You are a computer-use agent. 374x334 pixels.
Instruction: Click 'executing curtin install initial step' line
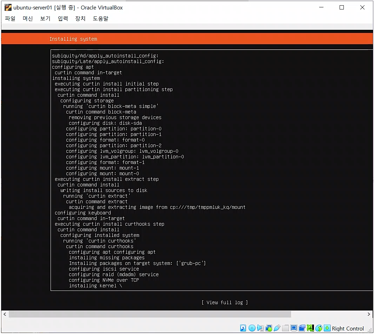107,84
